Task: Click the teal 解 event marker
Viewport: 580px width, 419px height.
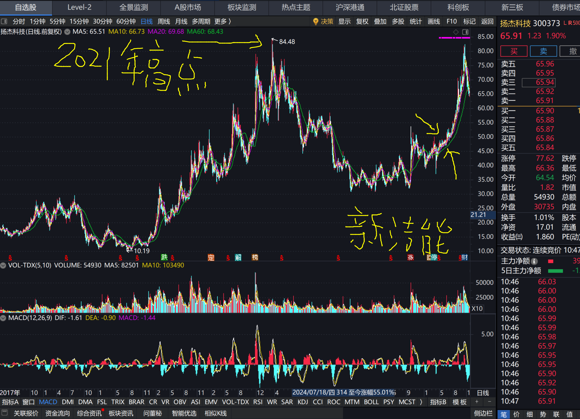Action: 238,257
